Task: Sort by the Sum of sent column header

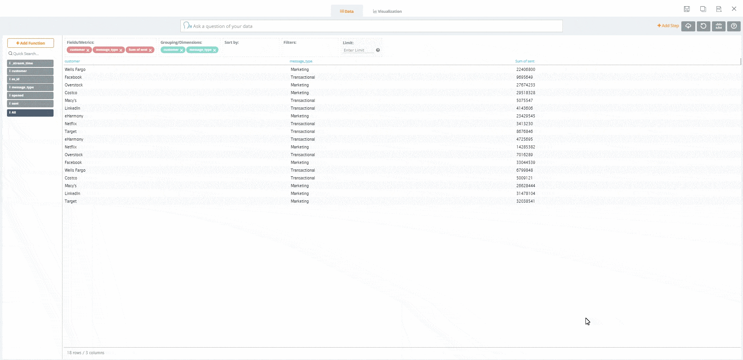Action: [x=525, y=61]
